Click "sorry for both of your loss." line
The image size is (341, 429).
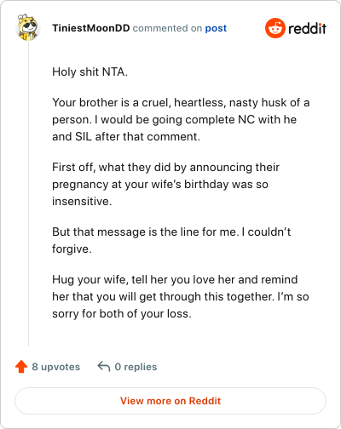pos(122,313)
